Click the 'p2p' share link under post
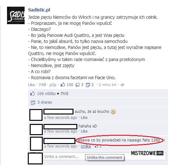The image size is (169, 165). (53, 85)
